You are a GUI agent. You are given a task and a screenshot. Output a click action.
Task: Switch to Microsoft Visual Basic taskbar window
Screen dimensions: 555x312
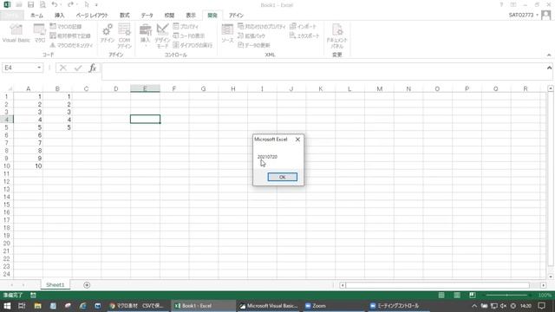[x=268, y=306]
